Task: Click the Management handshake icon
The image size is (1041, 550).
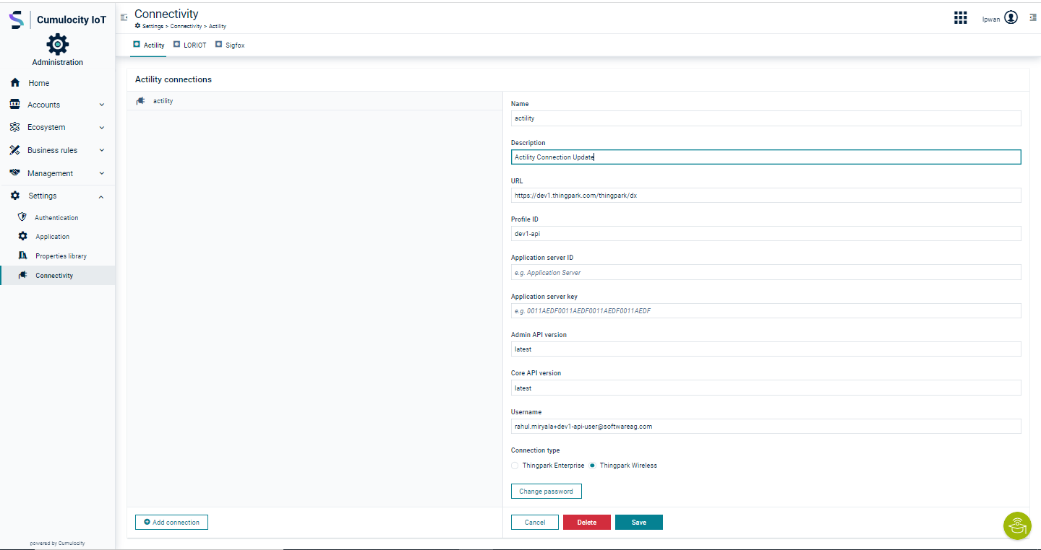Action: tap(14, 173)
